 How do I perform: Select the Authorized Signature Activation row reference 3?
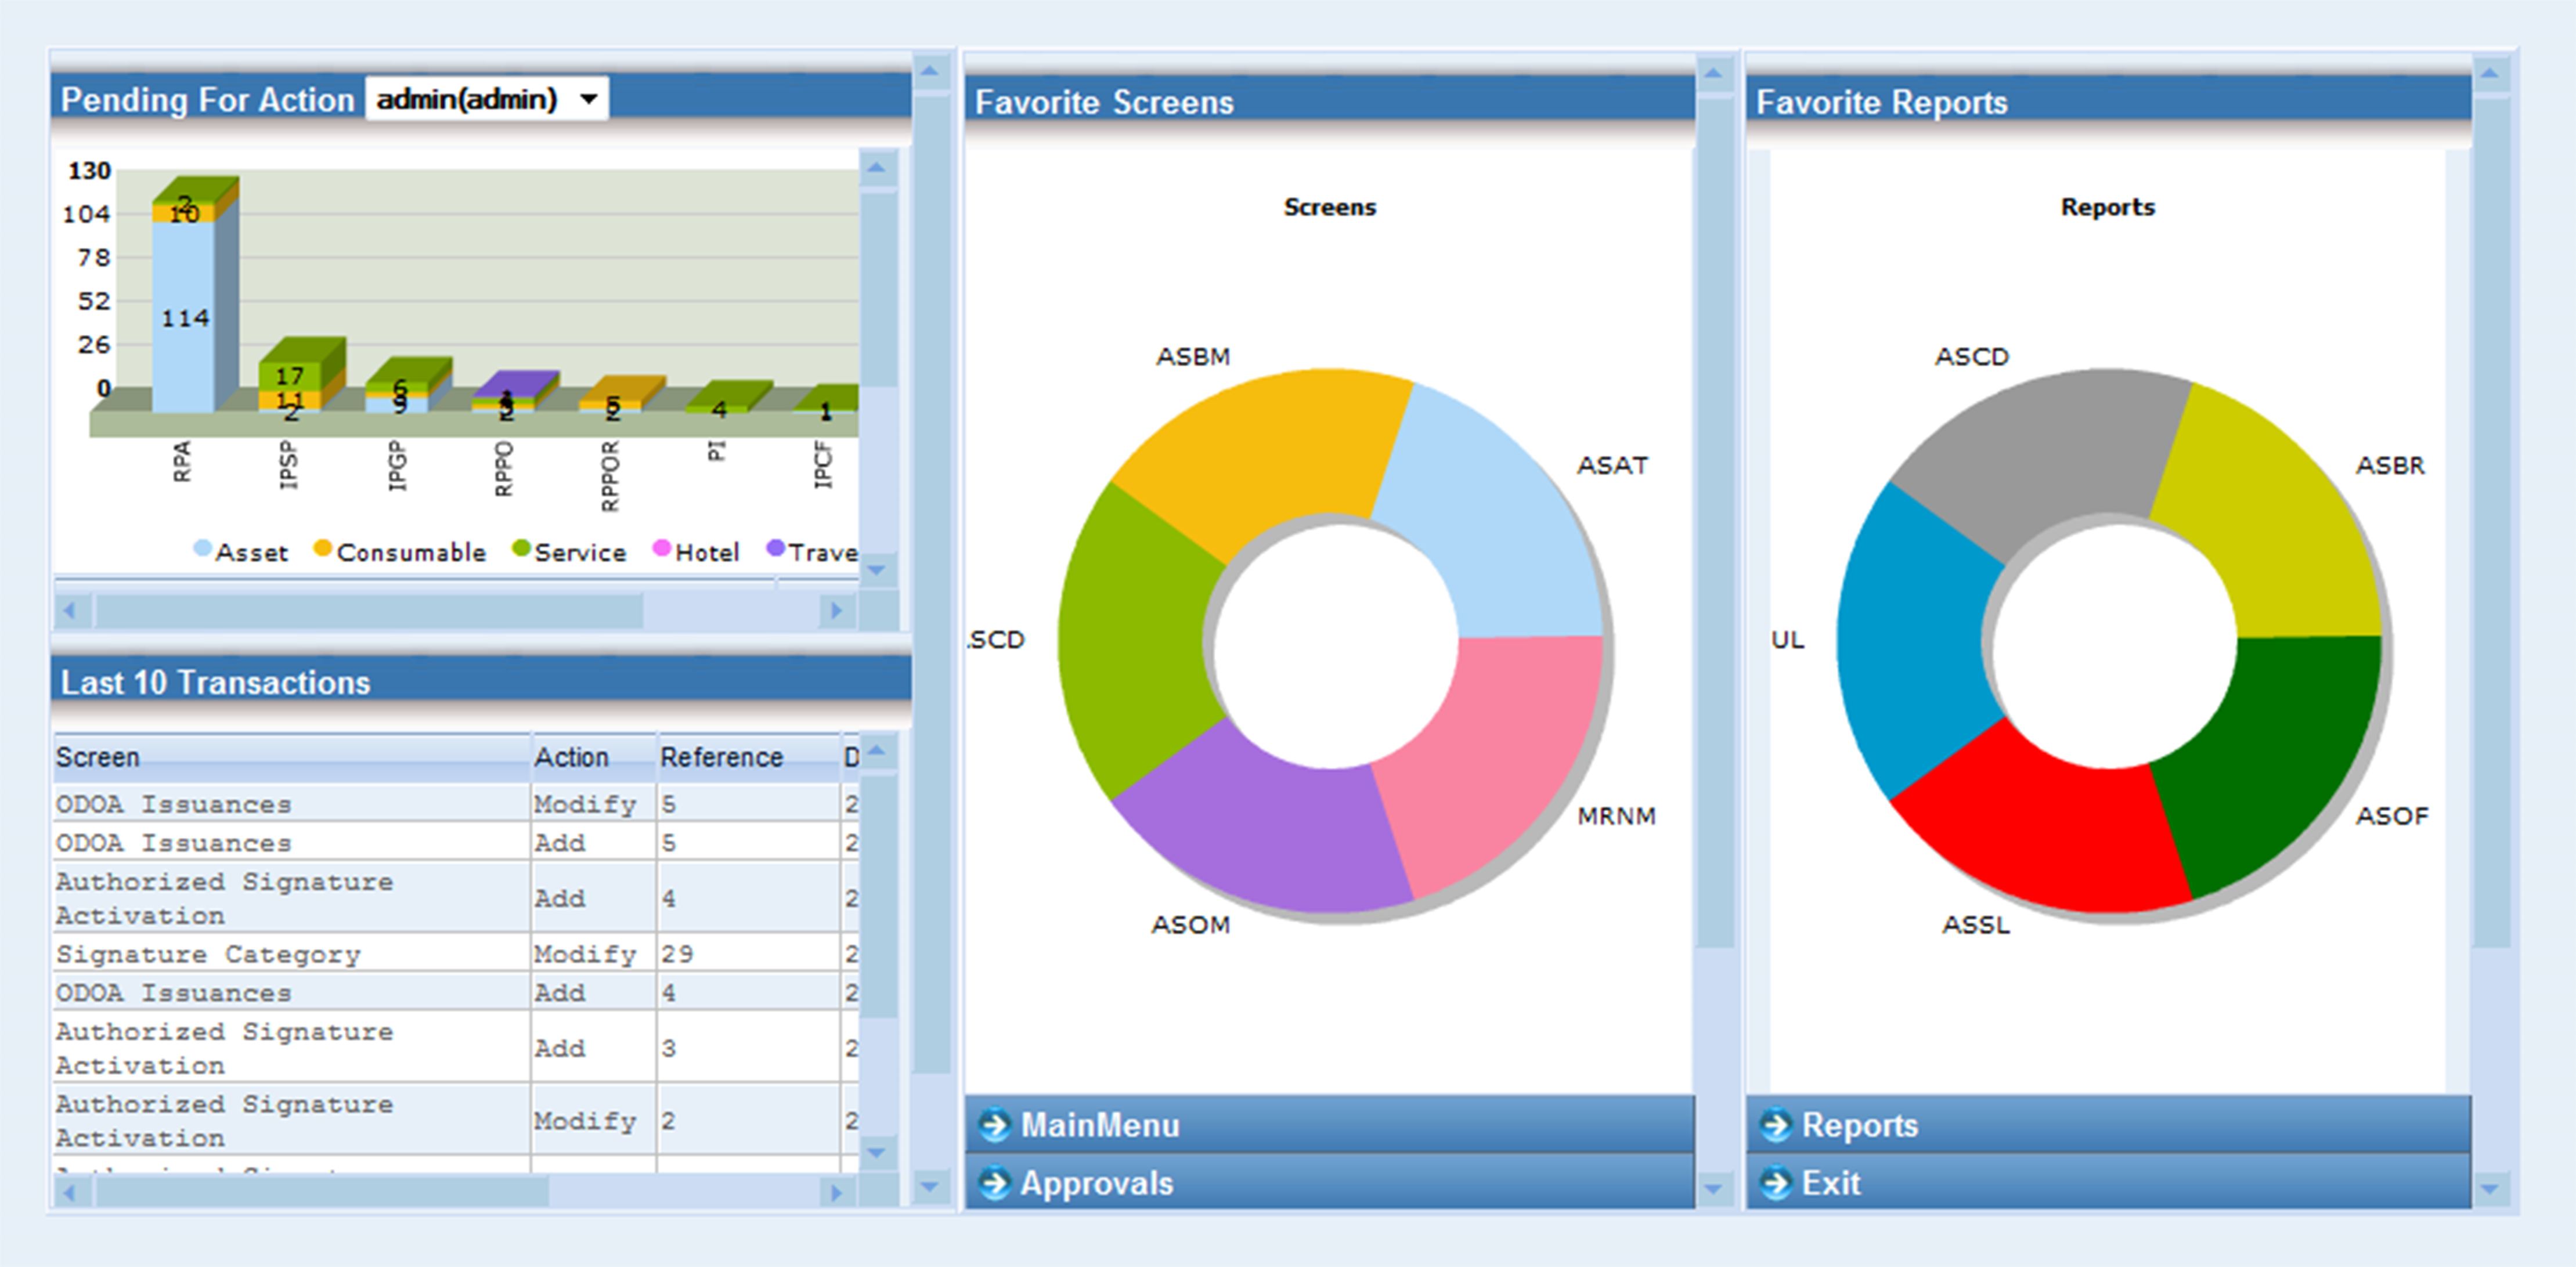point(455,1048)
